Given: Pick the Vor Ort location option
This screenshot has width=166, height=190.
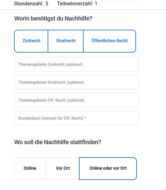Looking at the screenshot, I should tap(63, 168).
